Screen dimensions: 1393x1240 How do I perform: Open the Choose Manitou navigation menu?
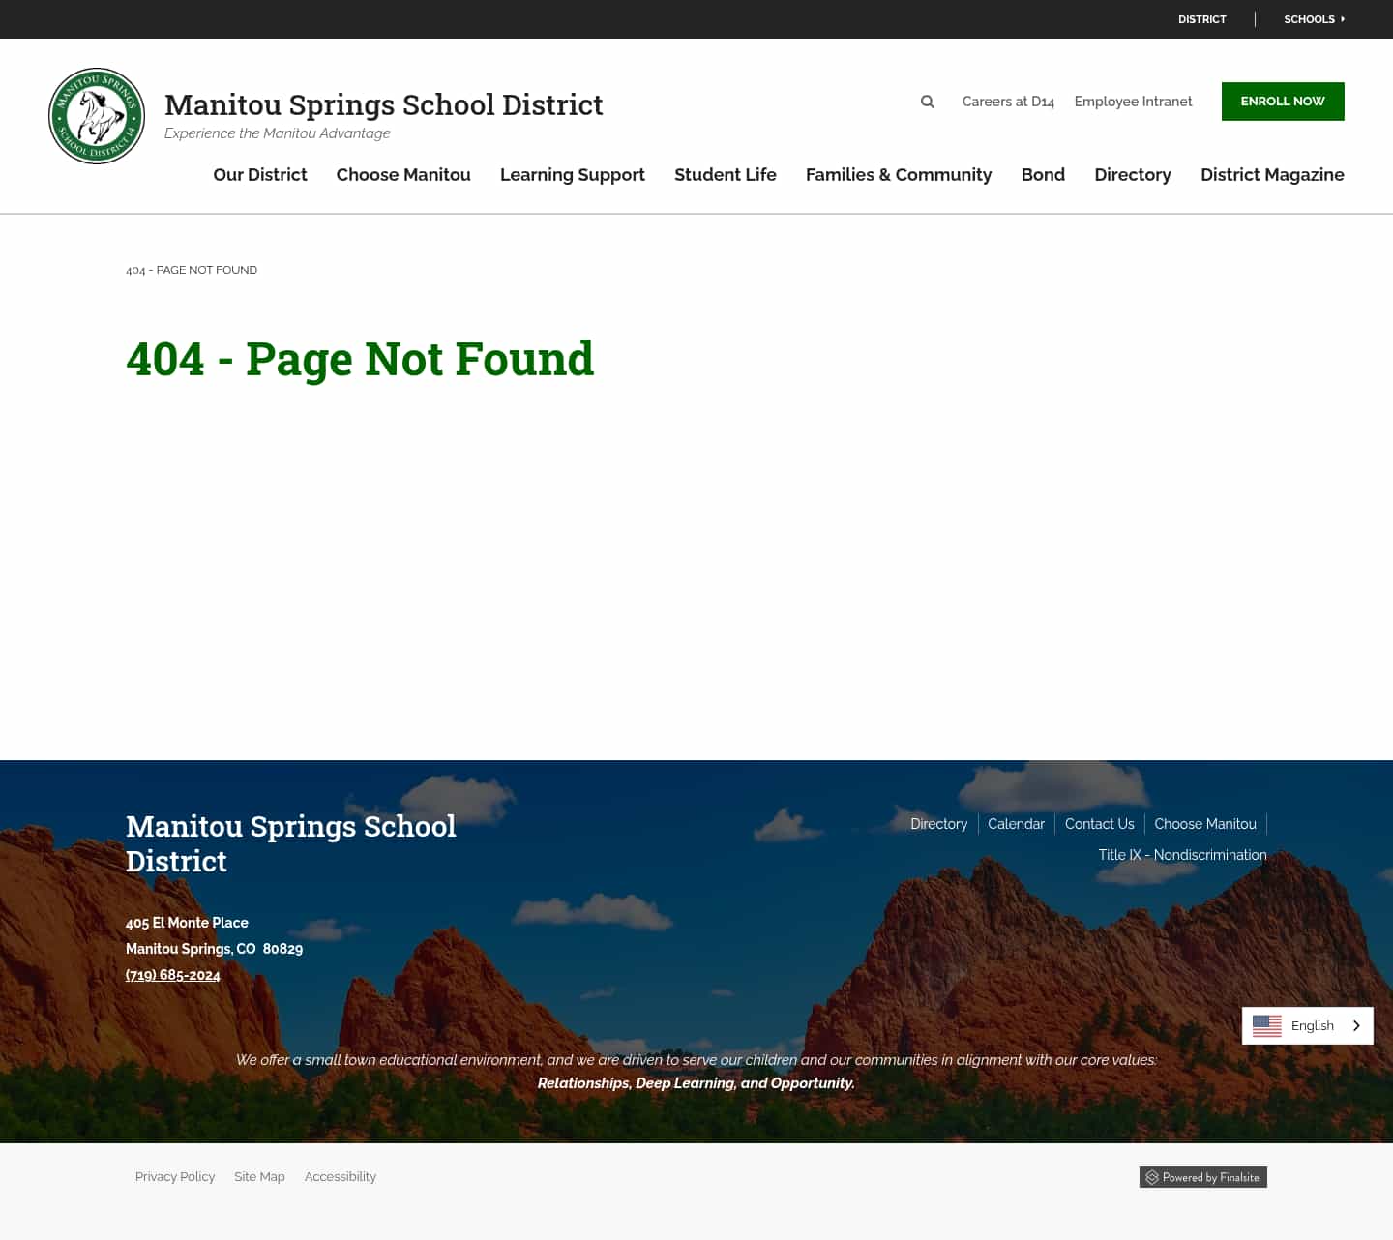403,175
